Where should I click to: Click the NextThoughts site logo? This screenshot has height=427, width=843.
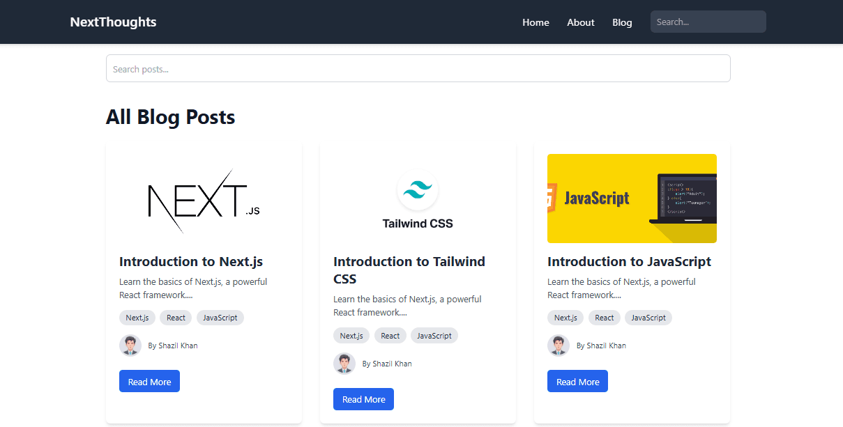pyautogui.click(x=113, y=22)
